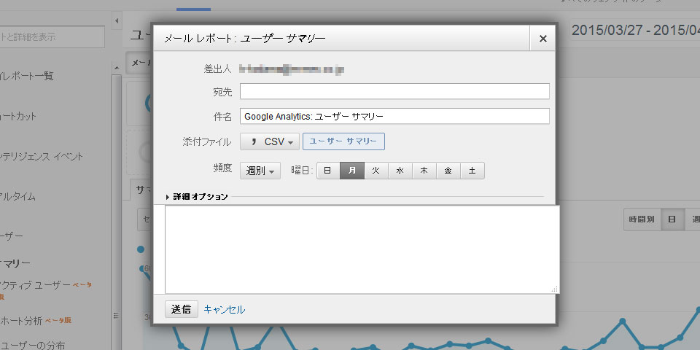Image resolution: width=700 pixels, height=350 pixels.
Task: Collapse the sidebar with left arrow
Action: point(117,21)
